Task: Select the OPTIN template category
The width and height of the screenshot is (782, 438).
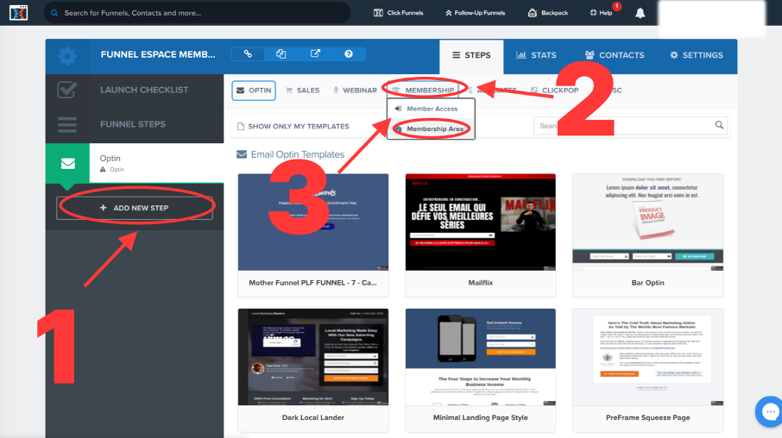Action: coord(254,91)
